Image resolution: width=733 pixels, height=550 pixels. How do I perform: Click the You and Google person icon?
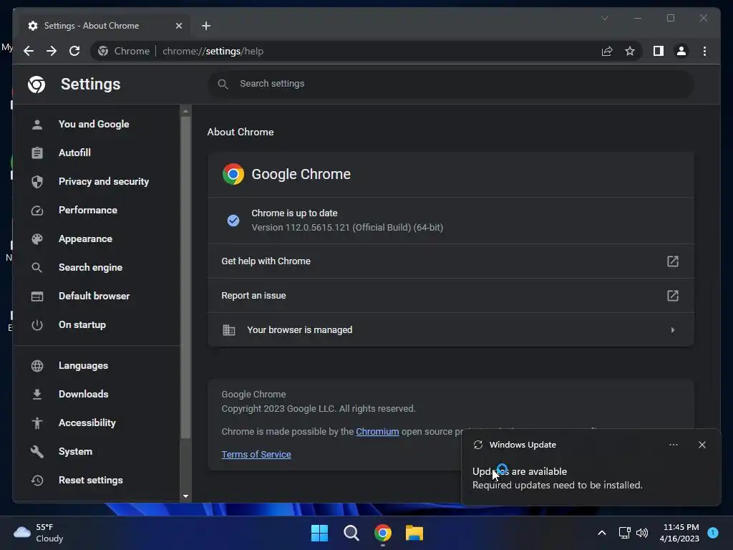pyautogui.click(x=37, y=125)
